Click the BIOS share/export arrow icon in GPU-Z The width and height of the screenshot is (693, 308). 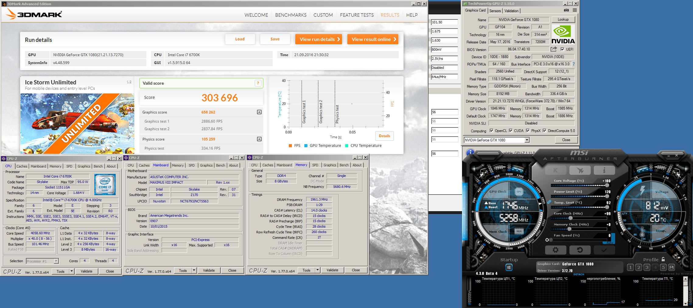pos(554,49)
